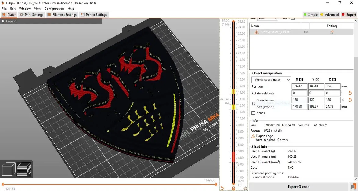Viewport: 358px width, 191px height.
Task: Click the X axis mirror icon
Action: click(x=301, y=79)
